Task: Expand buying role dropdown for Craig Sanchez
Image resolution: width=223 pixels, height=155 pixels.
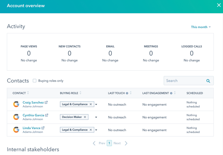Action: click(96, 105)
